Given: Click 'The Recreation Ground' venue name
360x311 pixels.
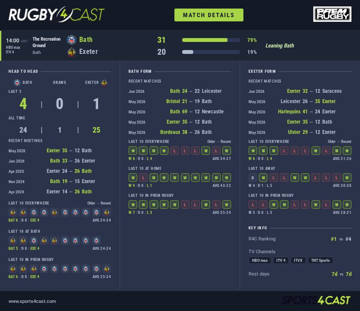Looking at the screenshot, I should [x=46, y=42].
